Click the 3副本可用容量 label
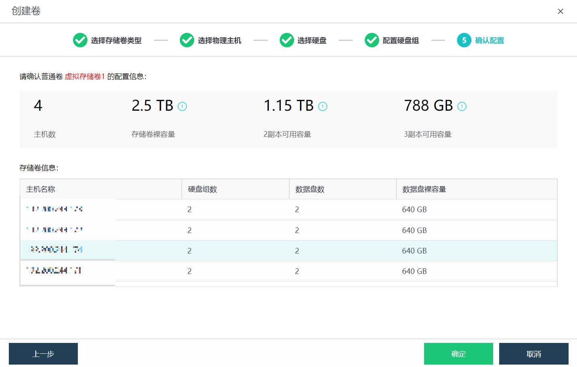 point(428,134)
